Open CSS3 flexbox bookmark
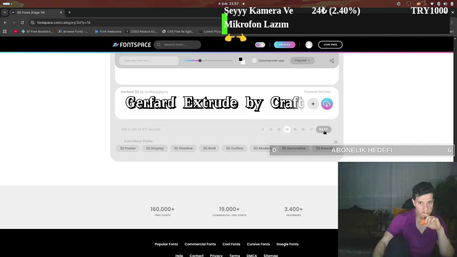Viewport: 457px width, 257px height. (141, 31)
